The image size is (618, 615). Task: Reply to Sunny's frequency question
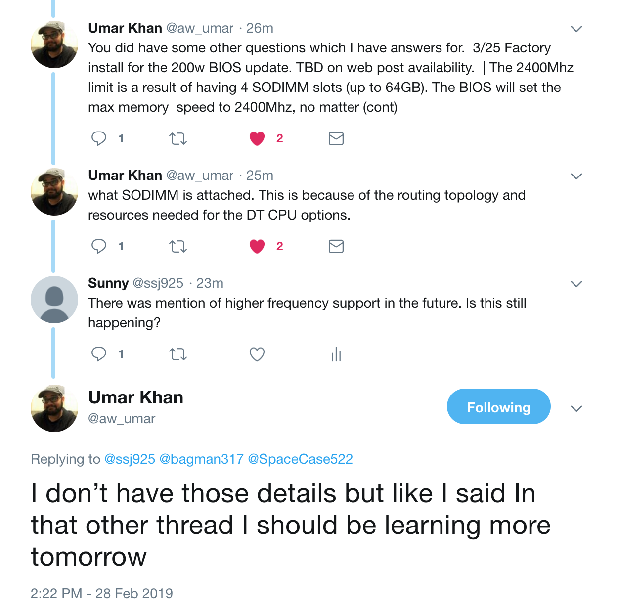pyautogui.click(x=99, y=354)
